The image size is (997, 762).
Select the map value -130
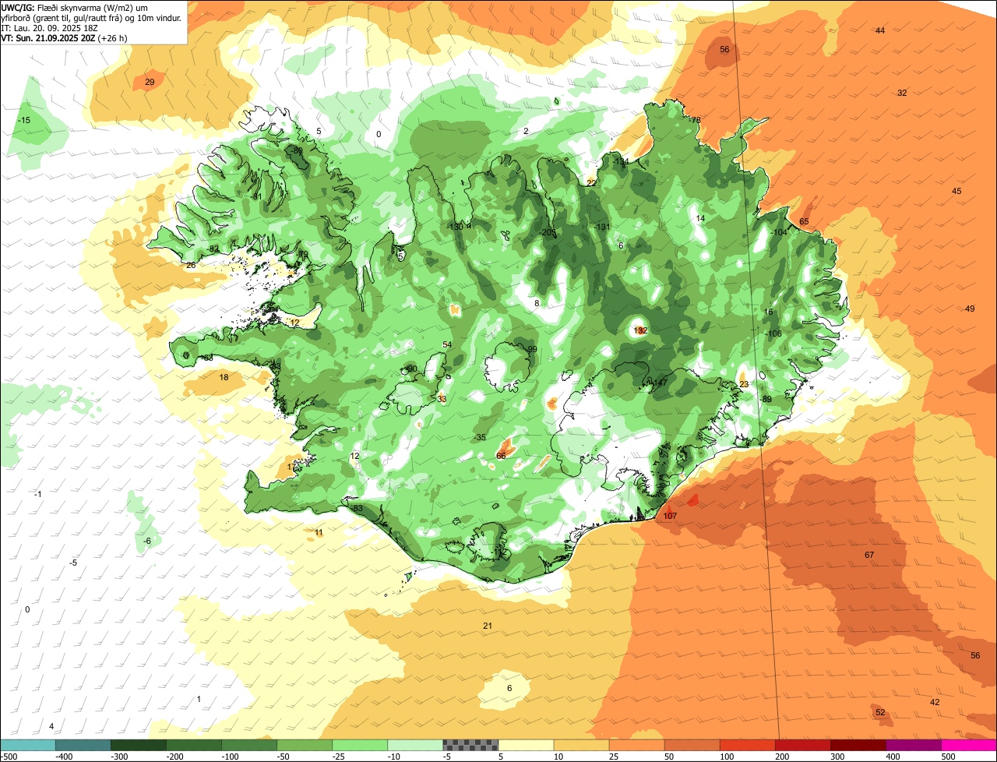tap(455, 227)
